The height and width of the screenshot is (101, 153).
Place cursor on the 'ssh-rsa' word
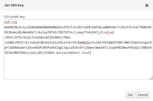coord(11,22)
